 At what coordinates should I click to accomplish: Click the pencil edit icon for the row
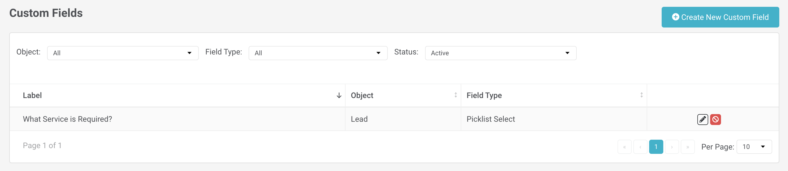(x=702, y=119)
